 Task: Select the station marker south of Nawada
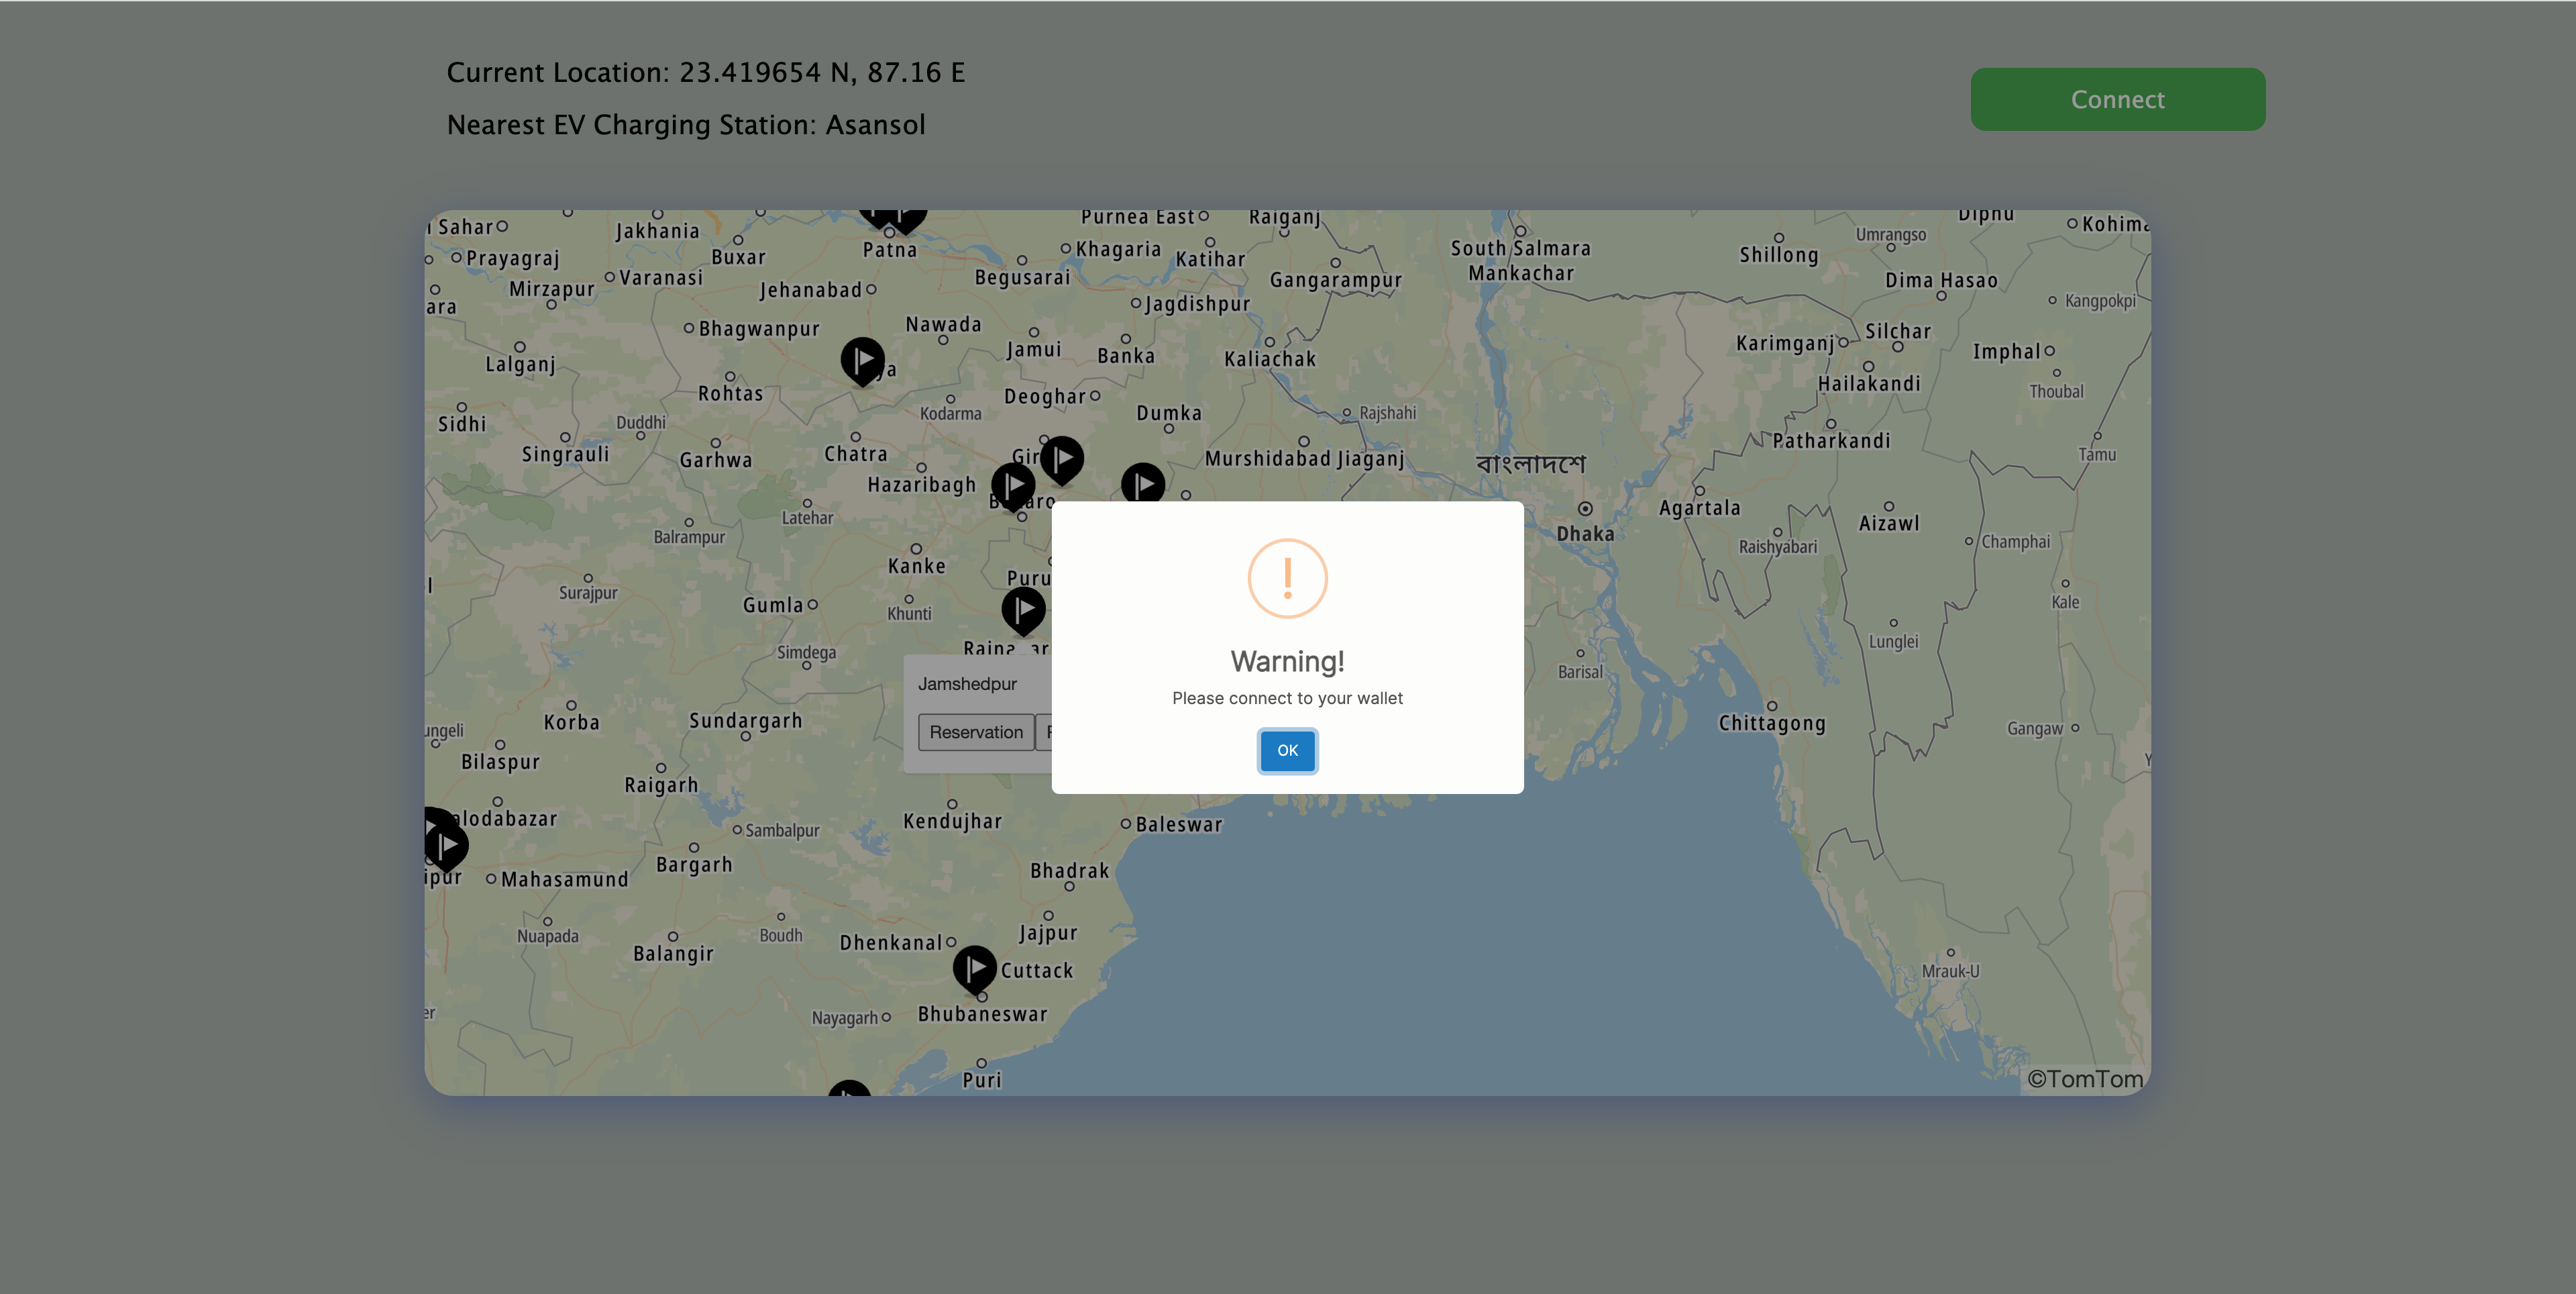point(862,359)
